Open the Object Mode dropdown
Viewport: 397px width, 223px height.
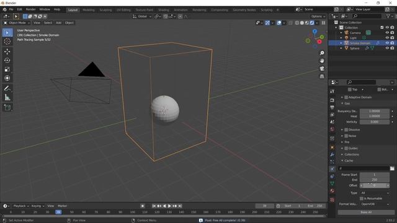coord(17,23)
